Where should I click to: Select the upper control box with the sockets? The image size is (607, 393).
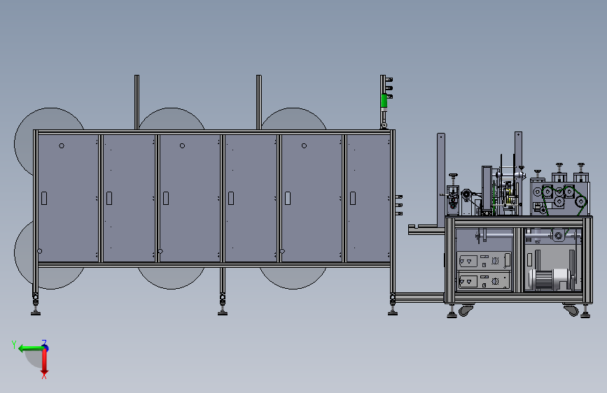484,260
